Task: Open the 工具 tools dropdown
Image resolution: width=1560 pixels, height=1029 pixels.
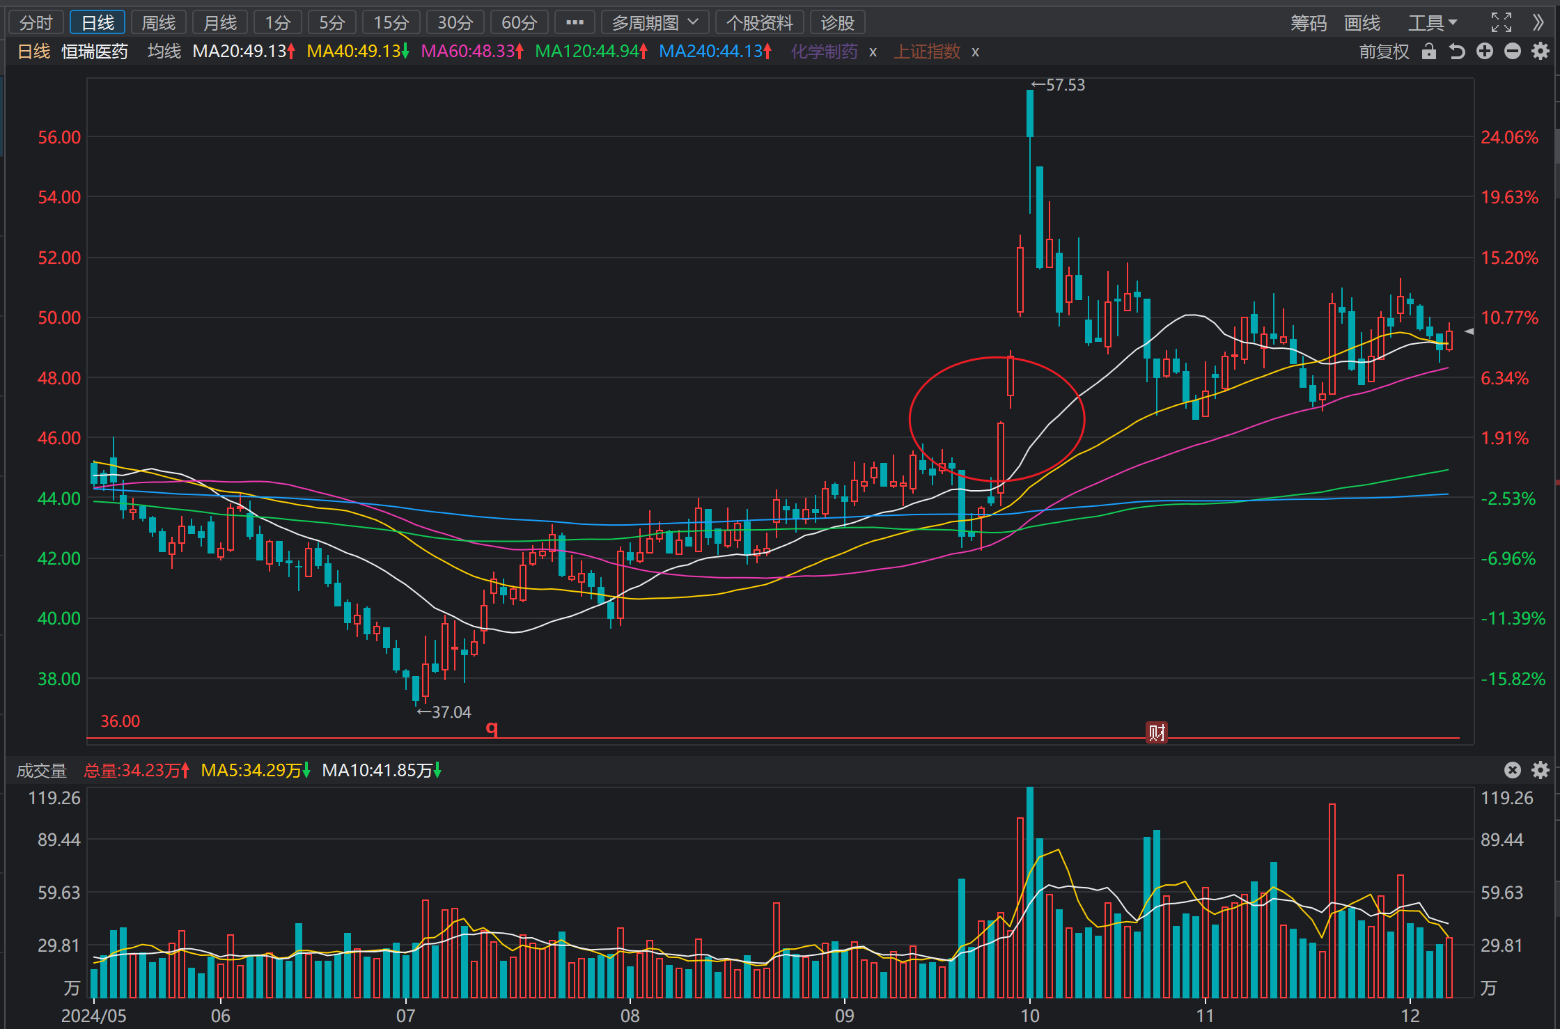Action: click(x=1433, y=23)
